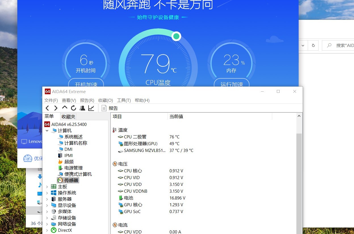Open 帮助(H) menu
This screenshot has width=354, height=234.
(142, 100)
